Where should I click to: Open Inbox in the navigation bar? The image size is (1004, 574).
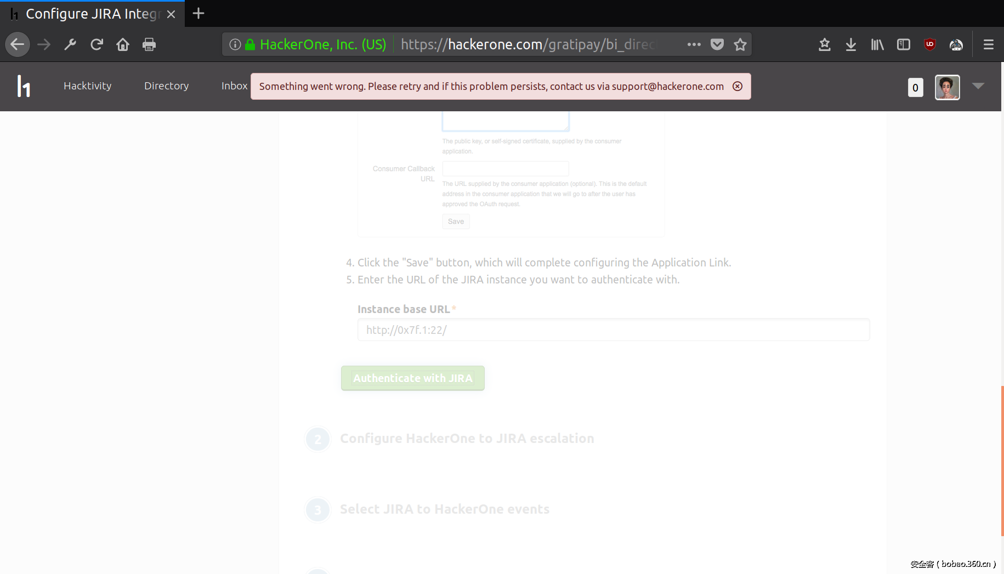[x=235, y=86]
